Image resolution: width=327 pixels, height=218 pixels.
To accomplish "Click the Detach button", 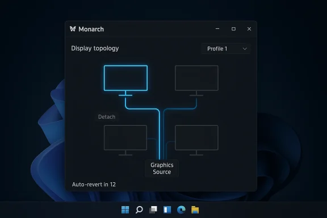I will coord(107,117).
